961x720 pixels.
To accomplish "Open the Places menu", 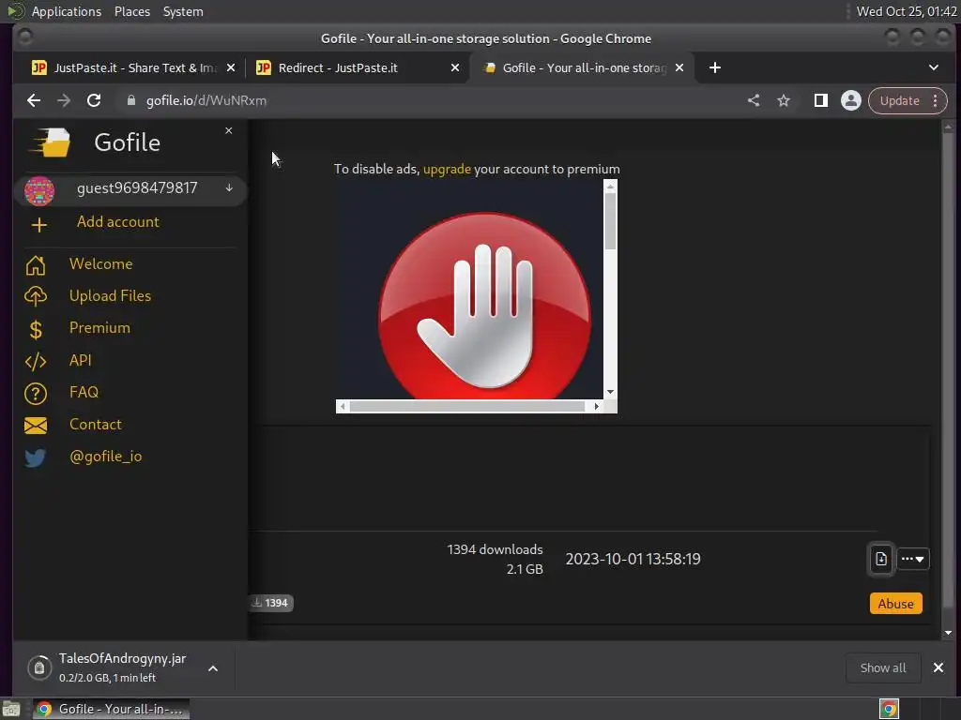I will (131, 11).
